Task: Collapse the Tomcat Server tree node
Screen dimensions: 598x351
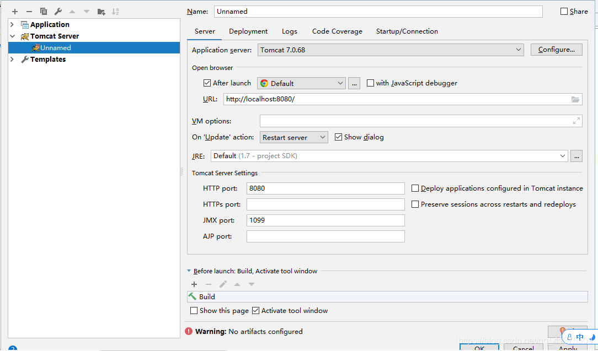Action: pos(12,36)
